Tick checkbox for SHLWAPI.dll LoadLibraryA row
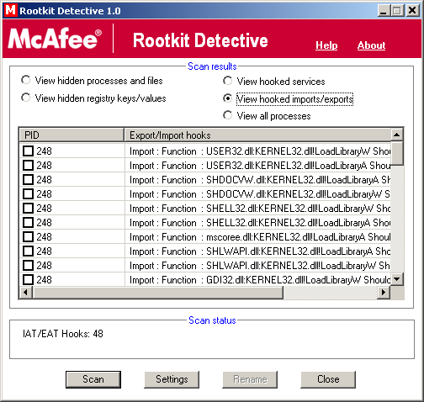424x402 pixels. 28,251
